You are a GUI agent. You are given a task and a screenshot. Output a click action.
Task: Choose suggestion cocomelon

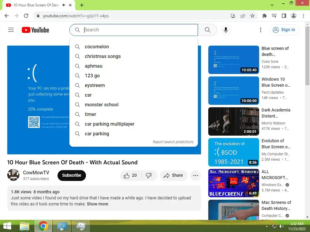click(134, 47)
